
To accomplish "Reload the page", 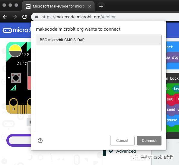I will (24, 17).
